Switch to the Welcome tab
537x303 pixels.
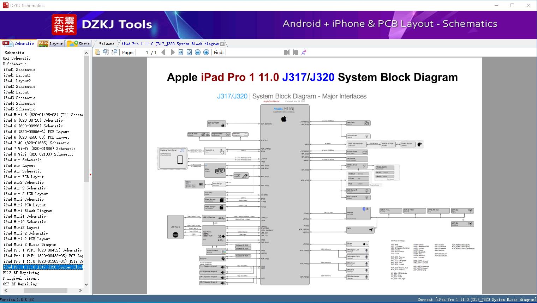pos(106,43)
